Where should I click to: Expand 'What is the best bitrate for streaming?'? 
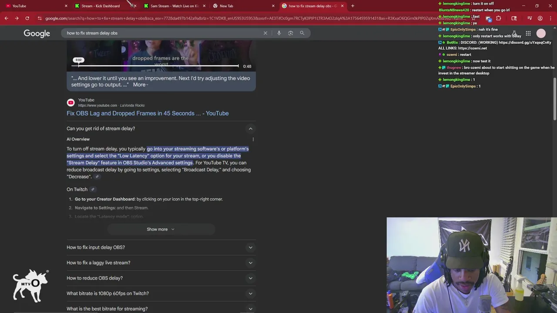[x=161, y=309]
